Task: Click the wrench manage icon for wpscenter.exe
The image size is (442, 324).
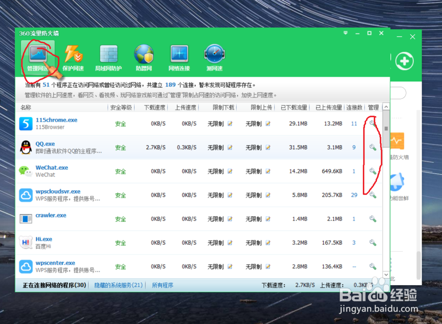Action: (373, 266)
